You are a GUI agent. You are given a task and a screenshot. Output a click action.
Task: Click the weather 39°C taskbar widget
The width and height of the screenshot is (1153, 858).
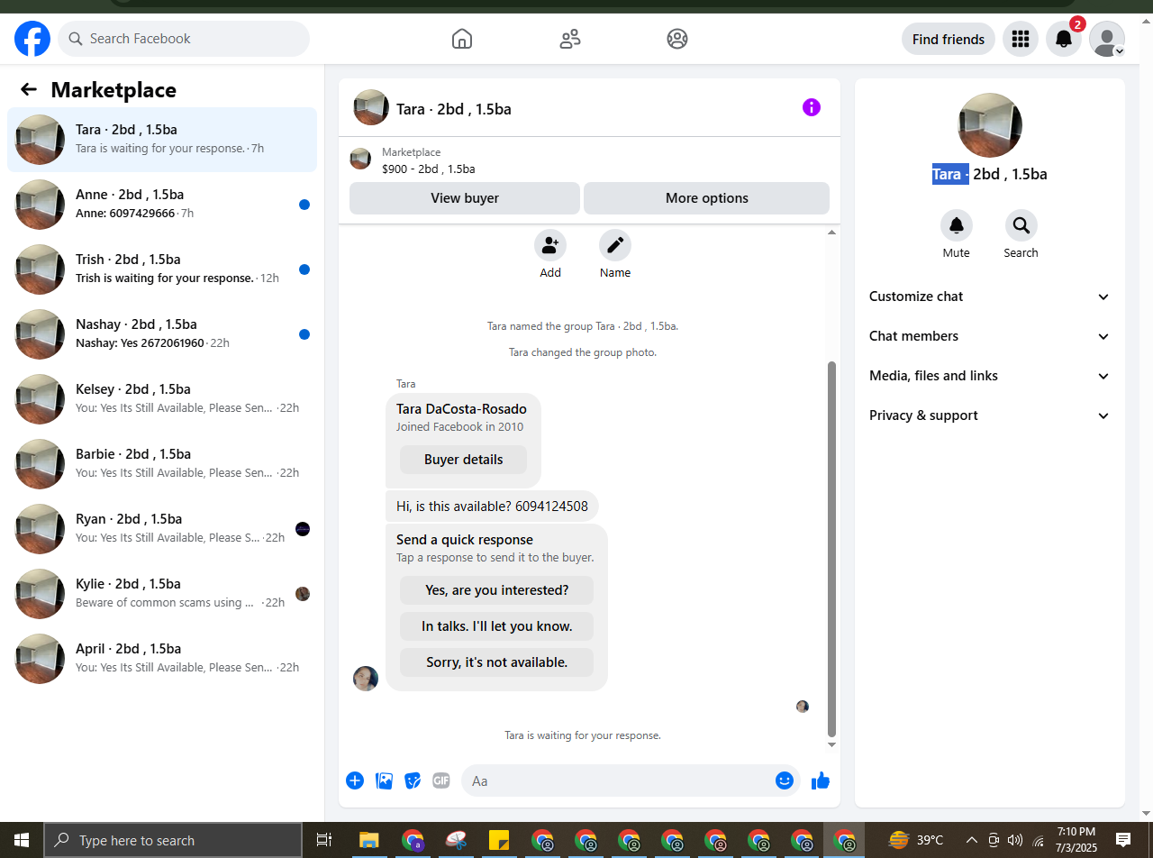(916, 840)
